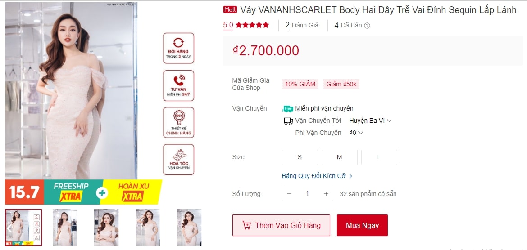Click the delivery truck icon beside Vận Chuyển Tới
Image resolution: width=527 pixels, height=250 pixels.
click(288, 121)
